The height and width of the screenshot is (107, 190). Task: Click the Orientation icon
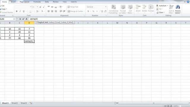tap(61, 7)
